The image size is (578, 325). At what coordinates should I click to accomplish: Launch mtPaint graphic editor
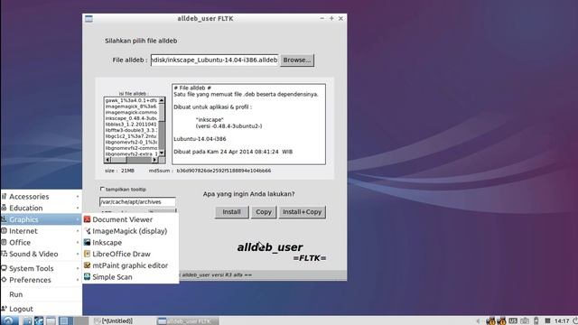[x=130, y=265]
